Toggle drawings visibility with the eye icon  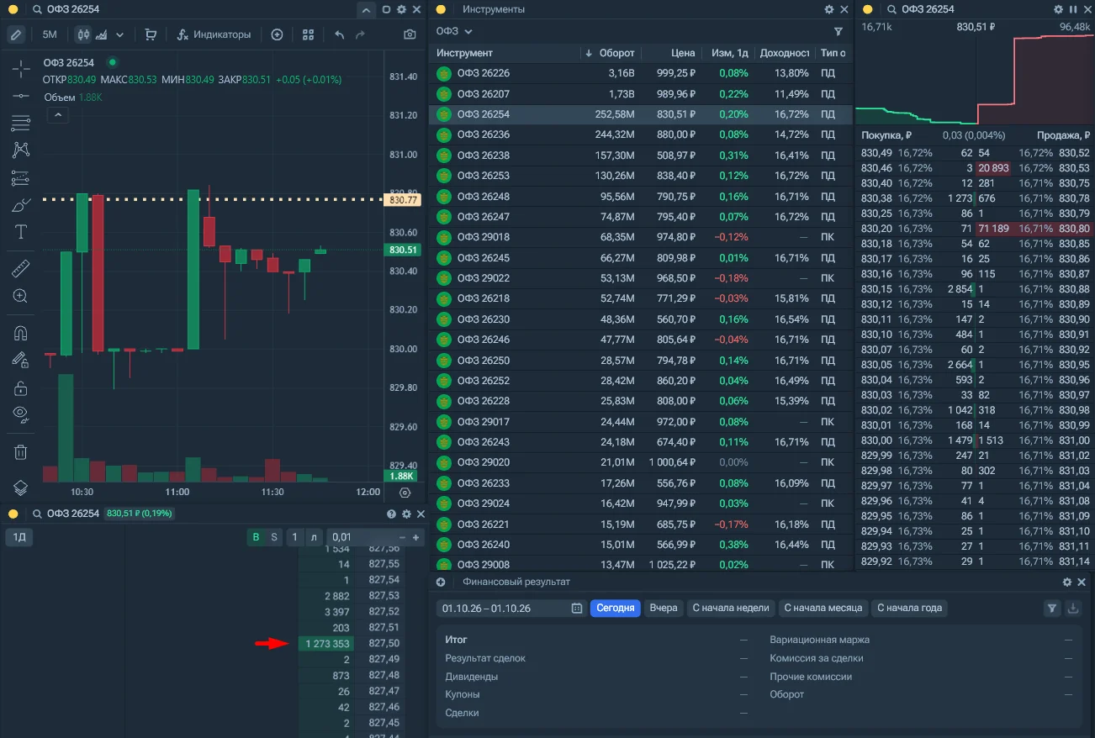(x=21, y=414)
